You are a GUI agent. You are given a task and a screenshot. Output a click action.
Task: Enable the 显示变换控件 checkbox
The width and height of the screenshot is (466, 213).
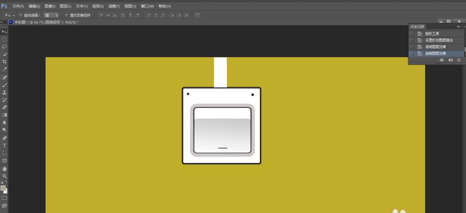(66, 15)
